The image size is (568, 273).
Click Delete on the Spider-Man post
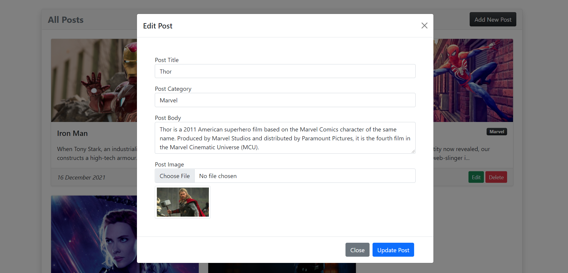496,177
